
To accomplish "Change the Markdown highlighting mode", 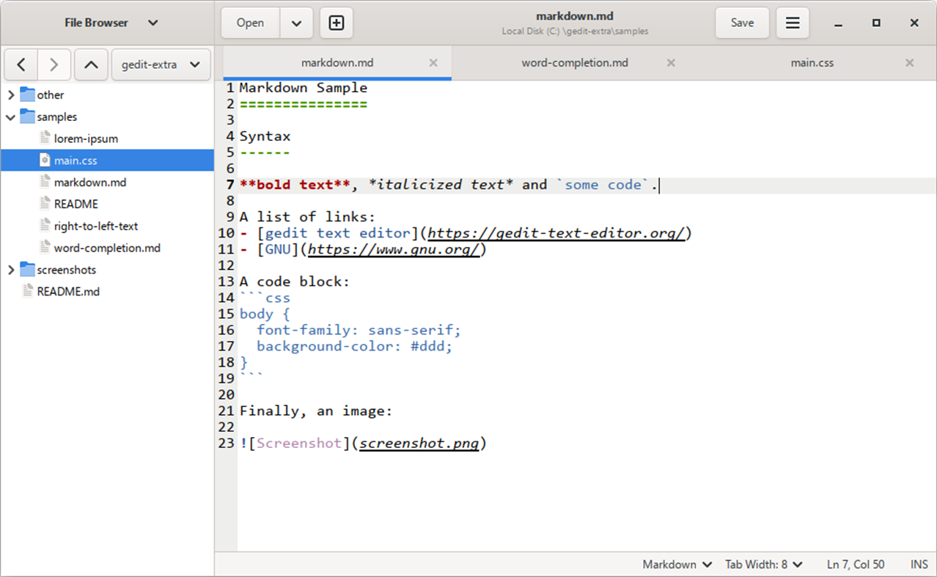I will (677, 565).
